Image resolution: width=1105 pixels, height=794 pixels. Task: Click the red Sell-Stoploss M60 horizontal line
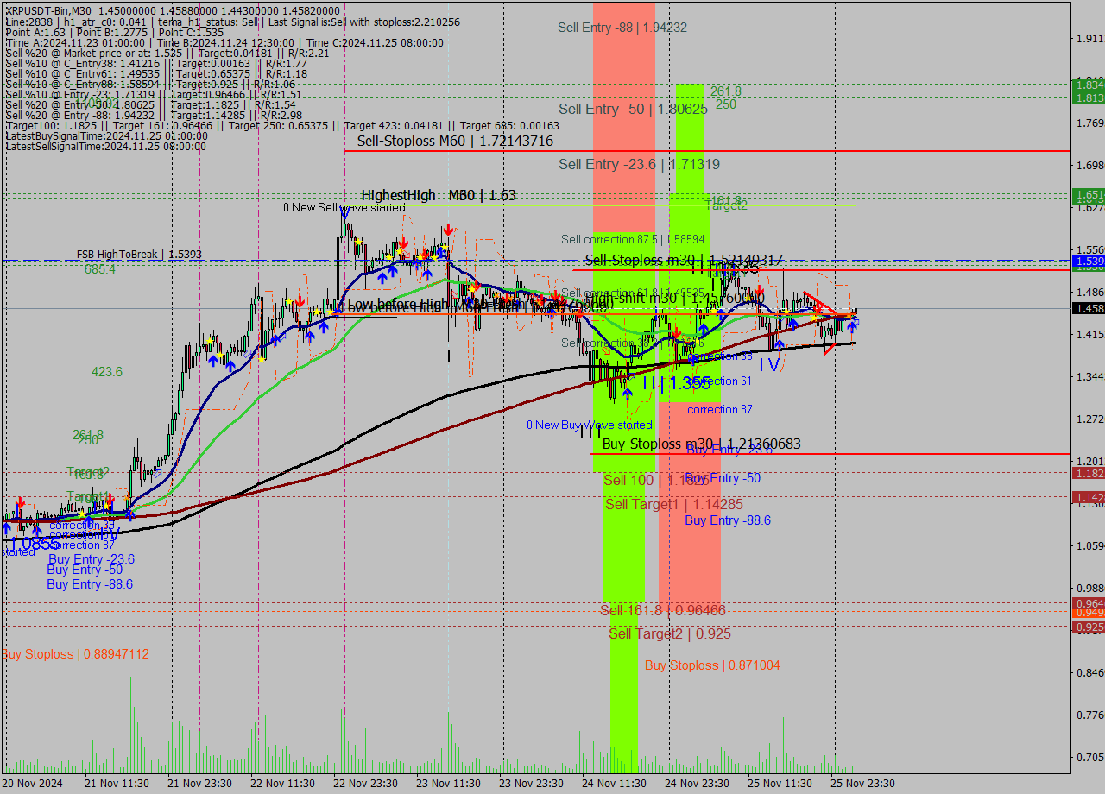707,151
